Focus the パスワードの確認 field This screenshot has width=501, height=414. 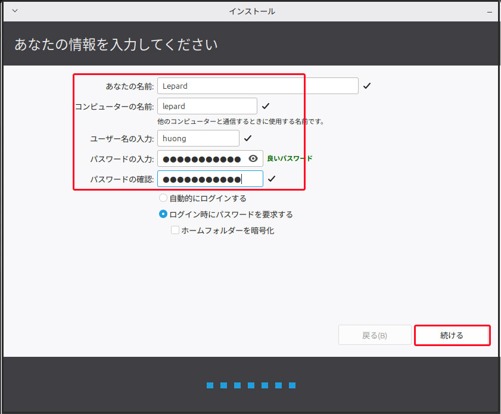tap(210, 179)
